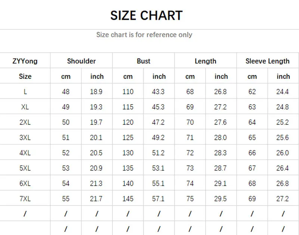Select the Bust column header
Screen dimensions: 299x235
(x=144, y=61)
